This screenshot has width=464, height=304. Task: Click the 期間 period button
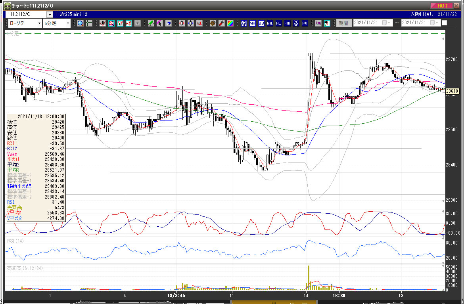point(343,23)
